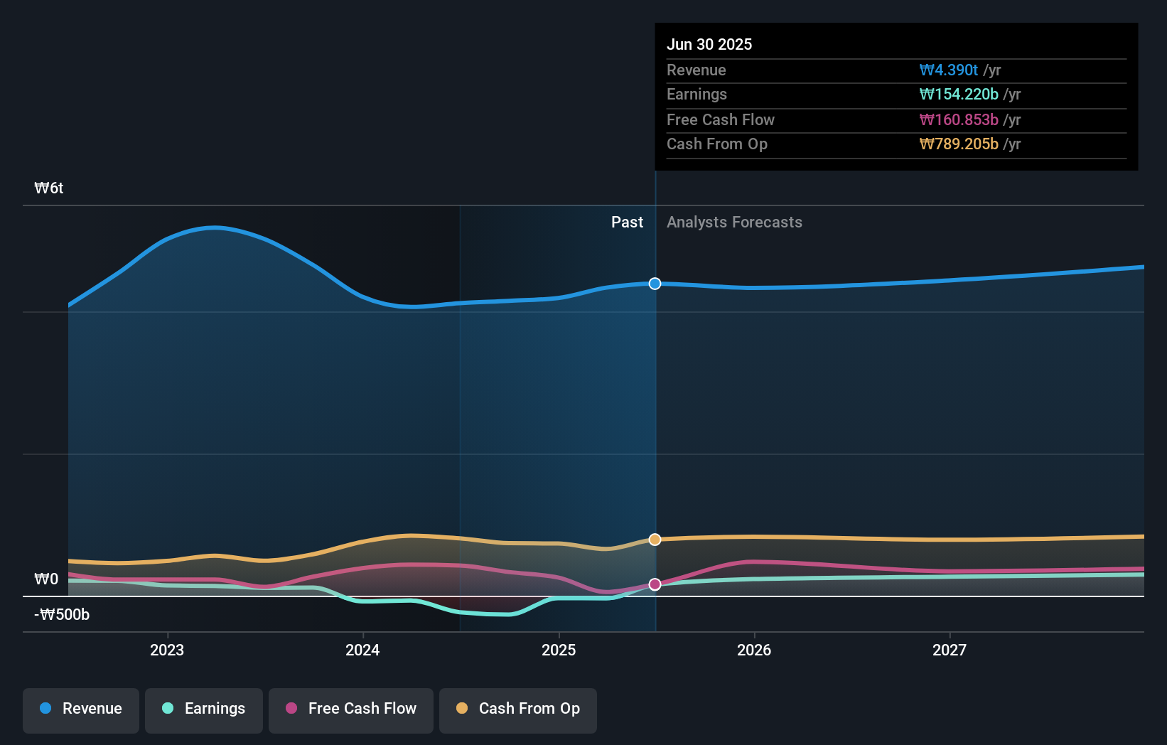Viewport: 1167px width, 745px height.
Task: Click the blue Revenue marker on the chart
Action: coord(654,284)
